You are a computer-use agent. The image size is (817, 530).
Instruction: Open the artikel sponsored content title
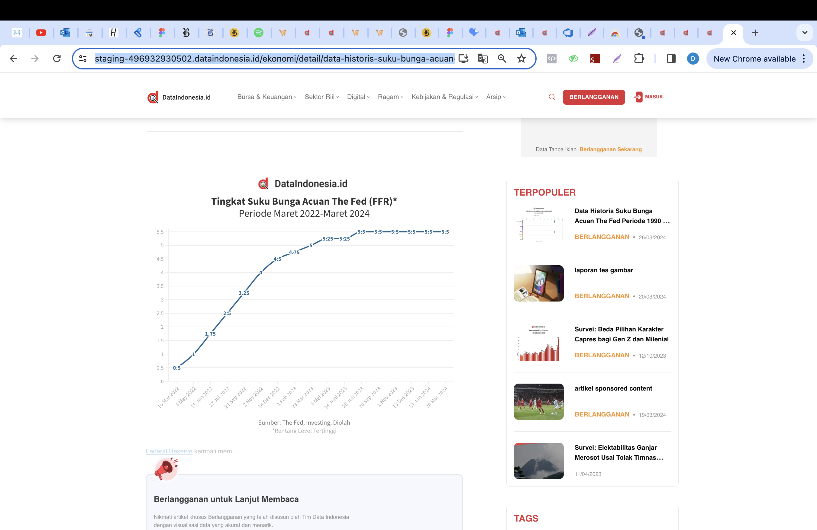pos(613,388)
